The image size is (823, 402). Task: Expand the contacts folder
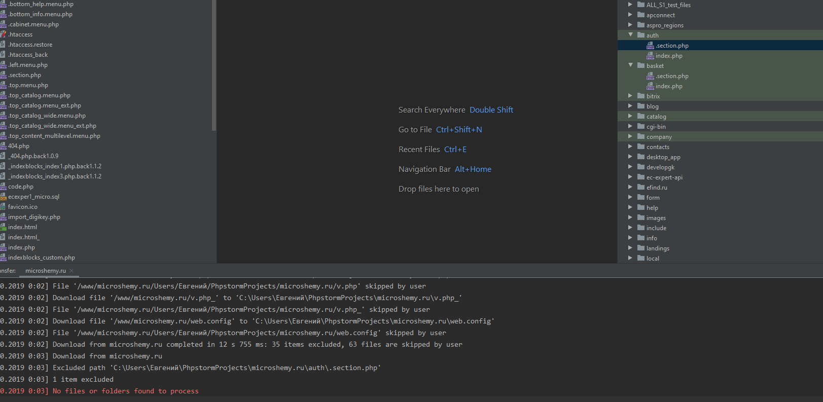coord(630,147)
